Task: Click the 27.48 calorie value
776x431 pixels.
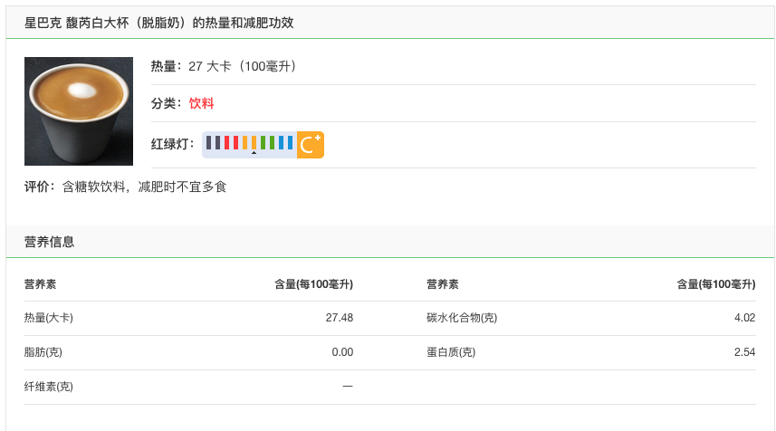Action: (339, 318)
